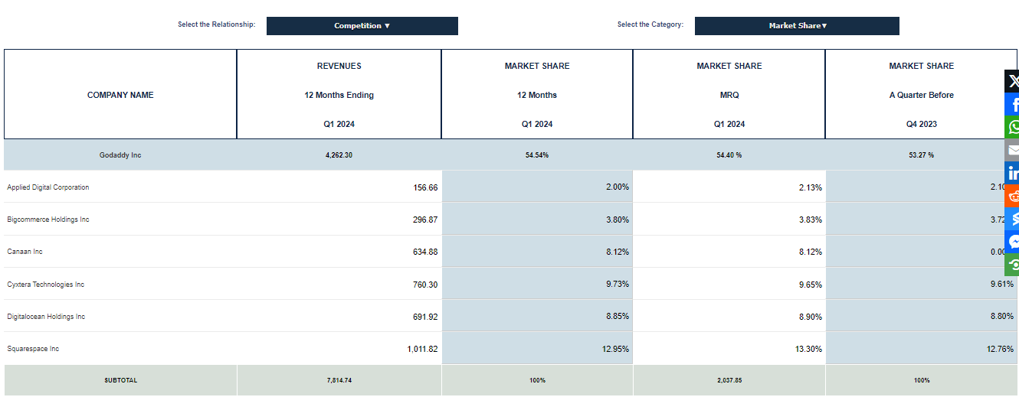The image size is (1019, 397).
Task: Open the Digitalocean Holdings Inc entry
Action: click(46, 317)
